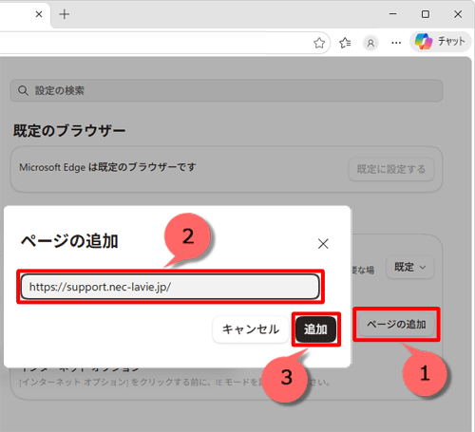Click キャンセル in the dialog
Image resolution: width=475 pixels, height=432 pixels.
tap(251, 329)
